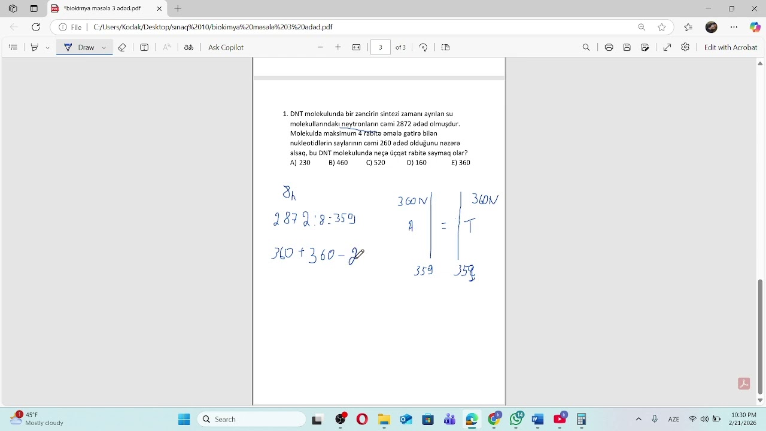Click the address bar URL
This screenshot has width=766, height=431.
coord(213,27)
